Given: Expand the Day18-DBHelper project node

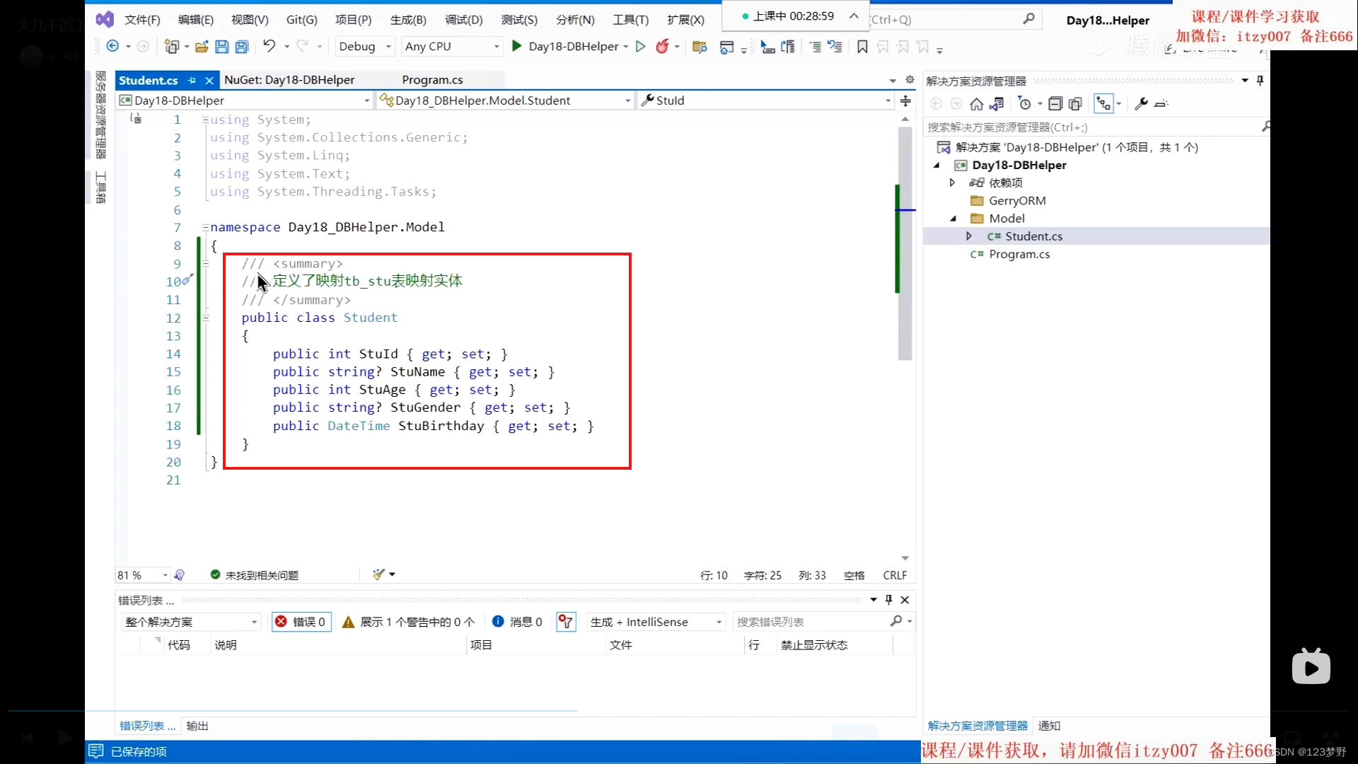Looking at the screenshot, I should click(x=937, y=165).
